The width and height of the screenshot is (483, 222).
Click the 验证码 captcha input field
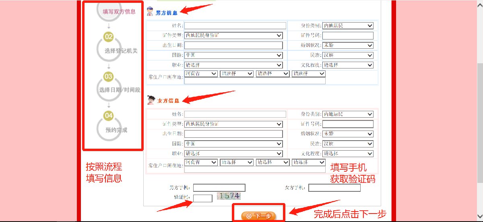click(203, 198)
